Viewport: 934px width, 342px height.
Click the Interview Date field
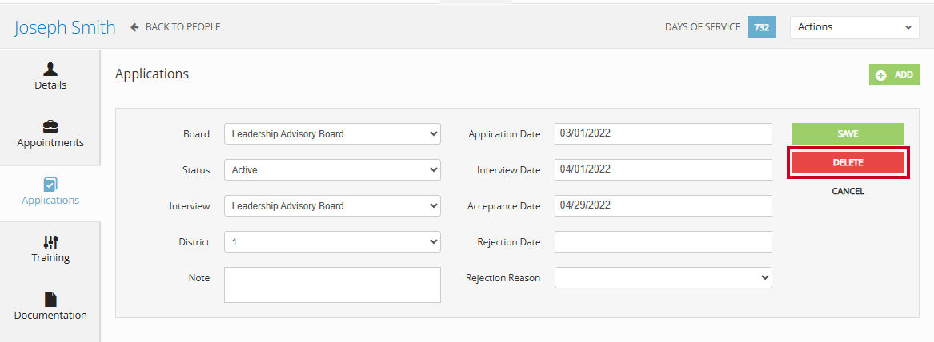click(663, 169)
